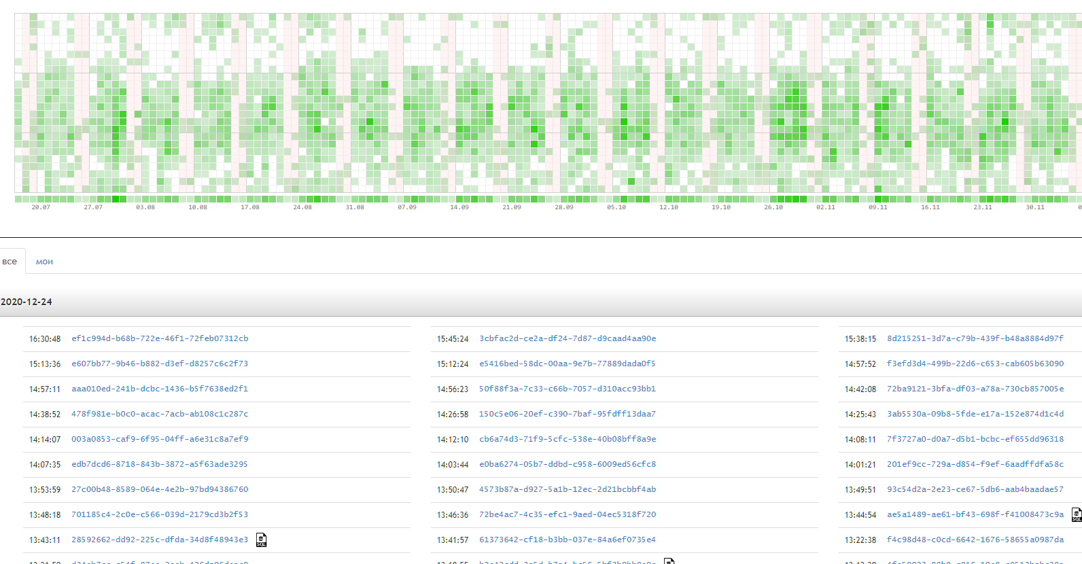Viewport: 1082px width, 564px height.
Task: Select the 07.09 date label on chart axis
Action: [x=407, y=207]
